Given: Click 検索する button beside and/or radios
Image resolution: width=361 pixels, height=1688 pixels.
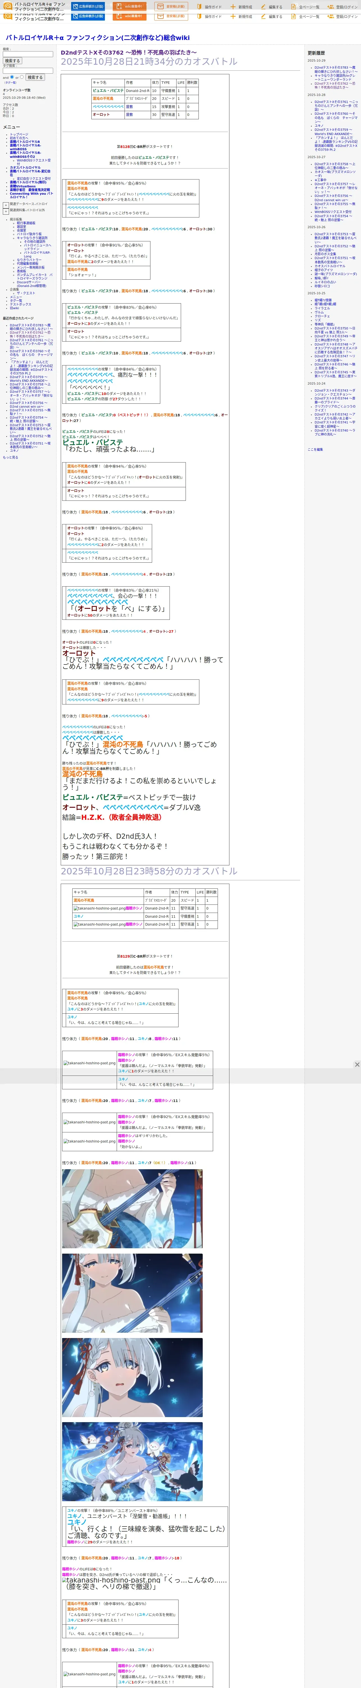Looking at the screenshot, I should click(x=35, y=77).
